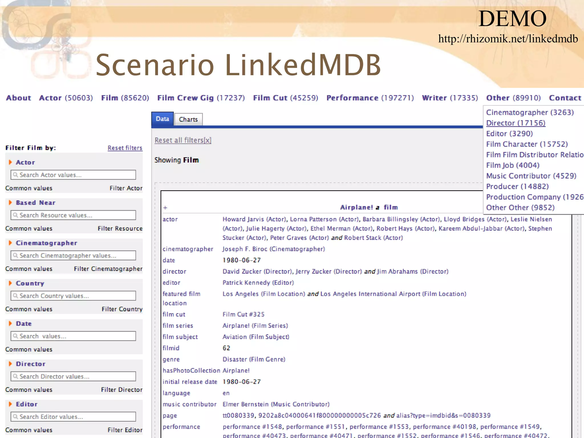This screenshot has width=584, height=438.
Task: Expand the Date filter triangle
Action: 10,323
